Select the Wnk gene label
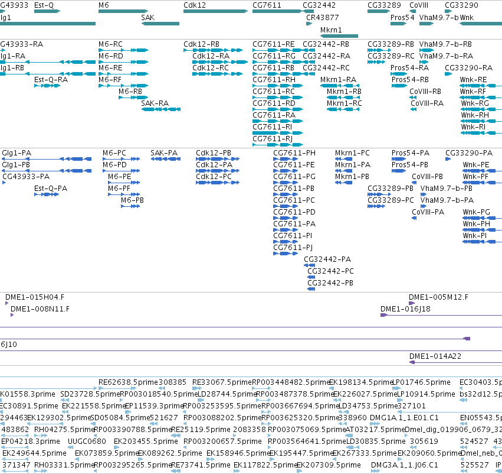The width and height of the screenshot is (502, 474). click(467, 17)
